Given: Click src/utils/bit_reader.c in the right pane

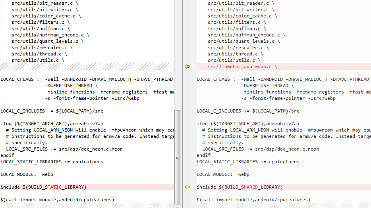Looking at the screenshot, I should click(x=241, y=3).
